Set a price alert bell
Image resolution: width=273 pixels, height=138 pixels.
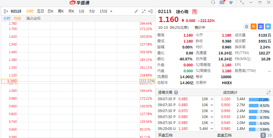point(246,26)
